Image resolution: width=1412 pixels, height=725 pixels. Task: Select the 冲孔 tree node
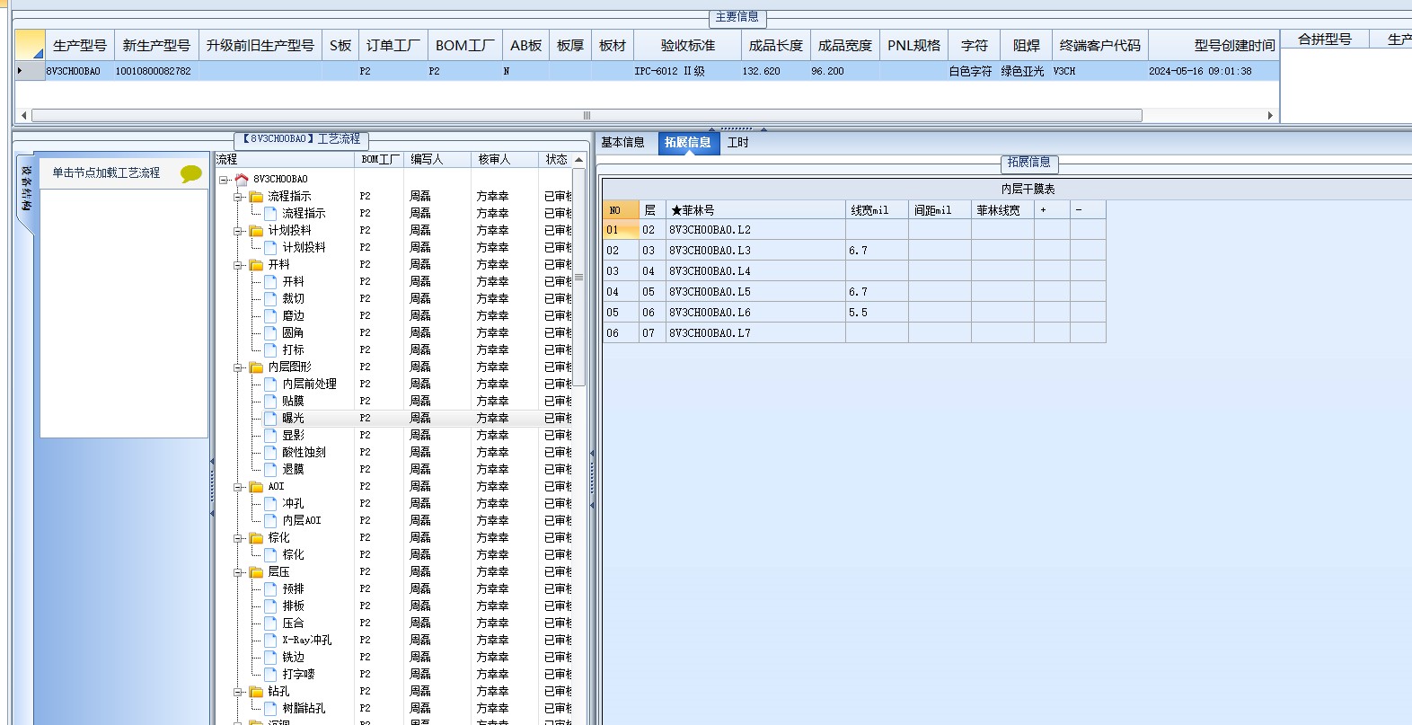coord(293,503)
